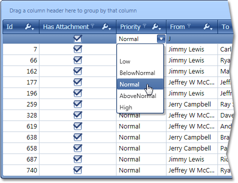Toggle the attachment checkbox for Id 740
Viewport: 238px width, 183px height.
[77, 170]
